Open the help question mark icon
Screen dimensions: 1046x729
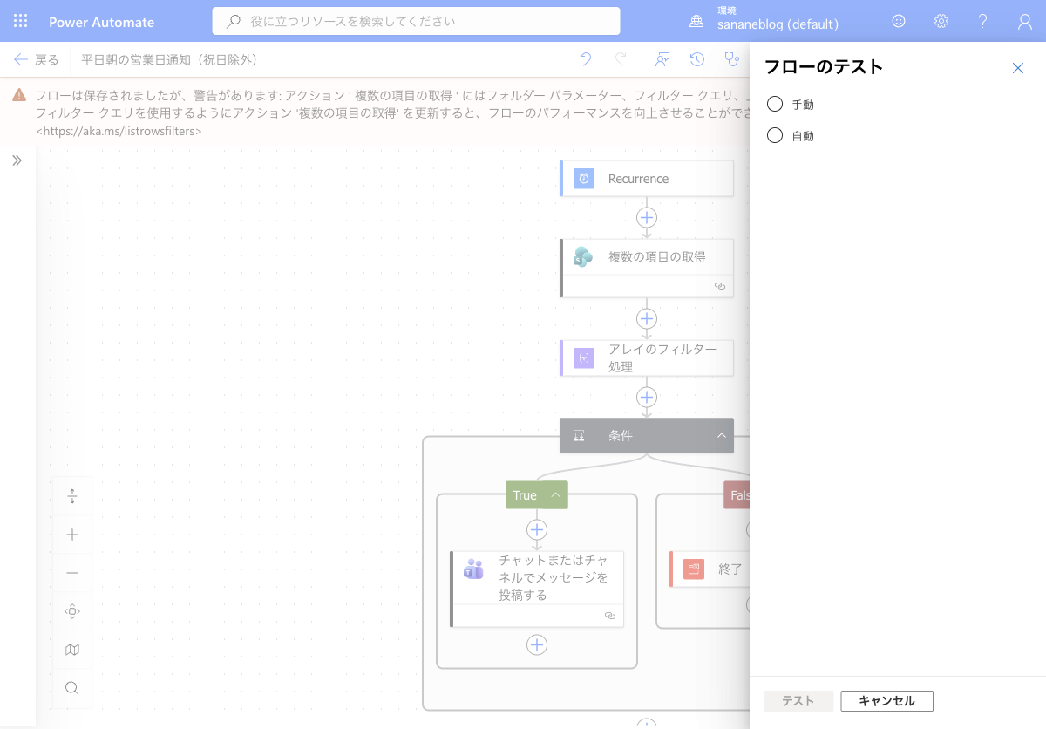pos(983,21)
